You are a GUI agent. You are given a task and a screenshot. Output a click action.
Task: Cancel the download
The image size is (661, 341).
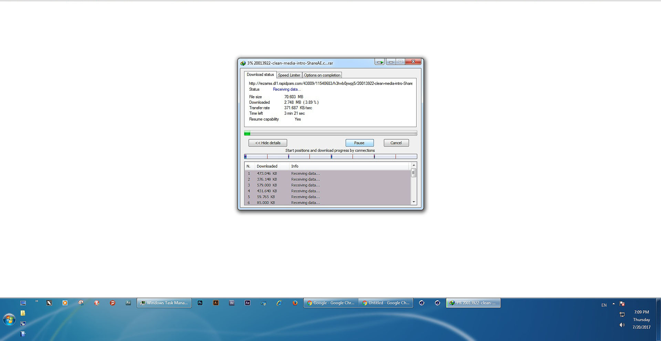(x=396, y=143)
